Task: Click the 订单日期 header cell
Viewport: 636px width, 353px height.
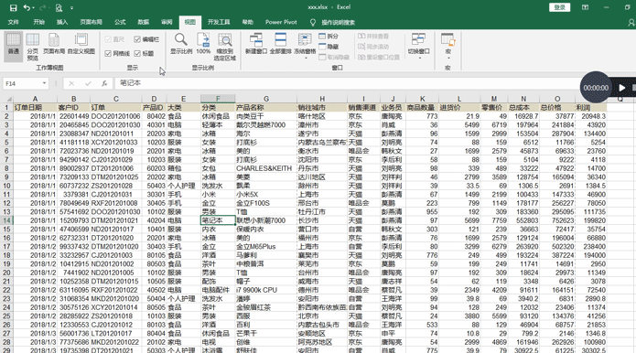Action: pyautogui.click(x=35, y=108)
